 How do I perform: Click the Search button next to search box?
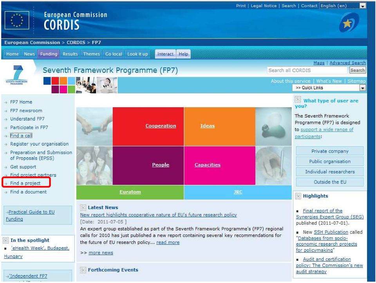357,70
